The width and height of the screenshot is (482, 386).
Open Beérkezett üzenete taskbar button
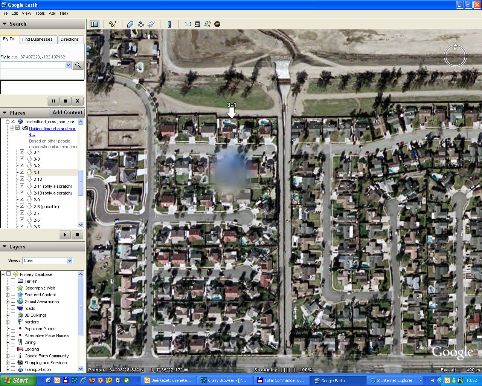coord(168,380)
